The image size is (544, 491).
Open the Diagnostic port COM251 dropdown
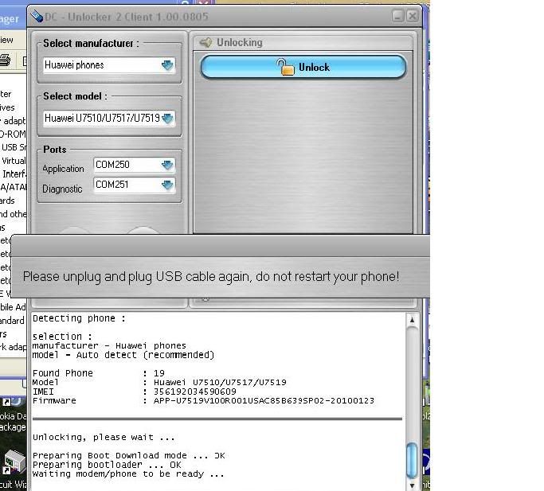[x=134, y=185]
